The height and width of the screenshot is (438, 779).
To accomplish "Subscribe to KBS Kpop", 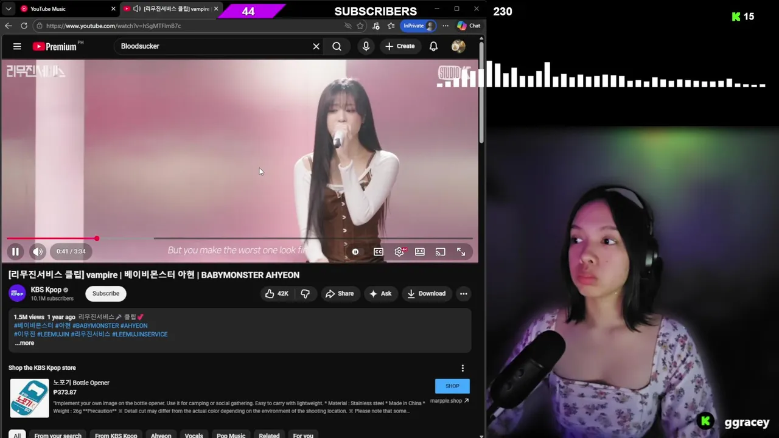I will point(106,293).
